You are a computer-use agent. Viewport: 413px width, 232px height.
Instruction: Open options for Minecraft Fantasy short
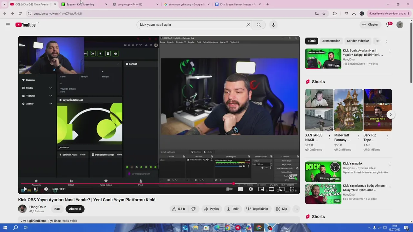(358, 137)
